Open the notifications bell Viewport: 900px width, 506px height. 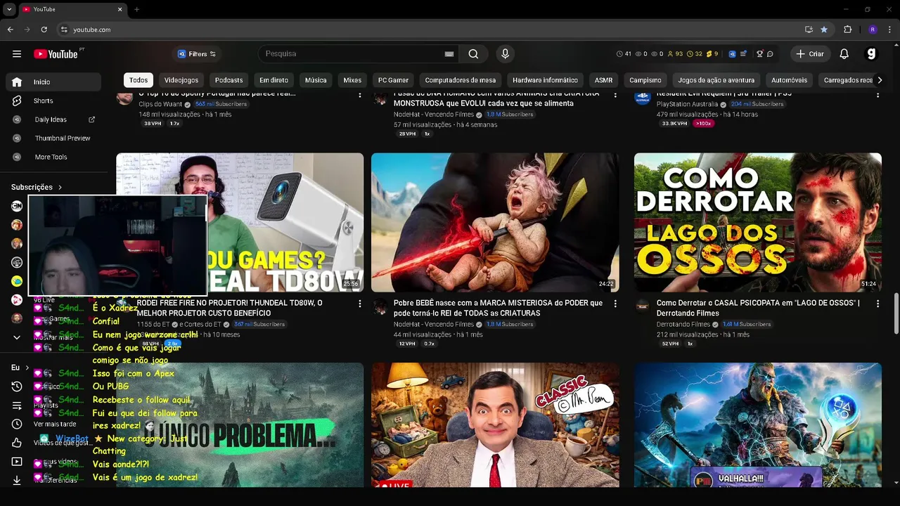click(844, 54)
